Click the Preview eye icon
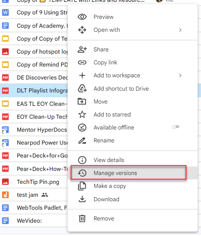Viewport: 201px width, 236px height. (x=82, y=17)
